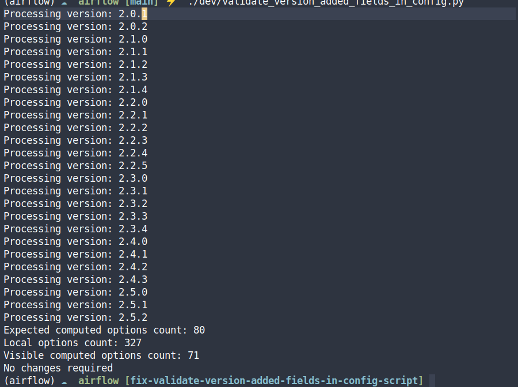This screenshot has height=387, width=518.
Task: Click the command validate_version_added_fields_in_config.py at top
Action: tap(326, 3)
